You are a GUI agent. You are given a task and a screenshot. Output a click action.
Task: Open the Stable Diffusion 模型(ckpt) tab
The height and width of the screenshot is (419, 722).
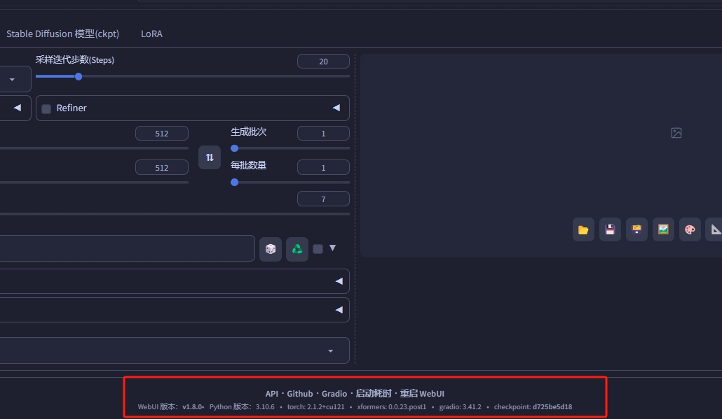pos(62,34)
